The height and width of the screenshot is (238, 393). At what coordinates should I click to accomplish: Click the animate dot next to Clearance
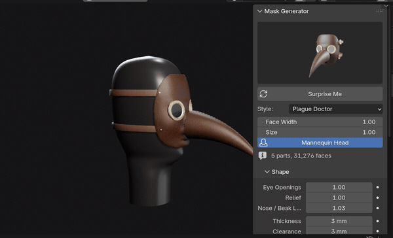[377, 231]
